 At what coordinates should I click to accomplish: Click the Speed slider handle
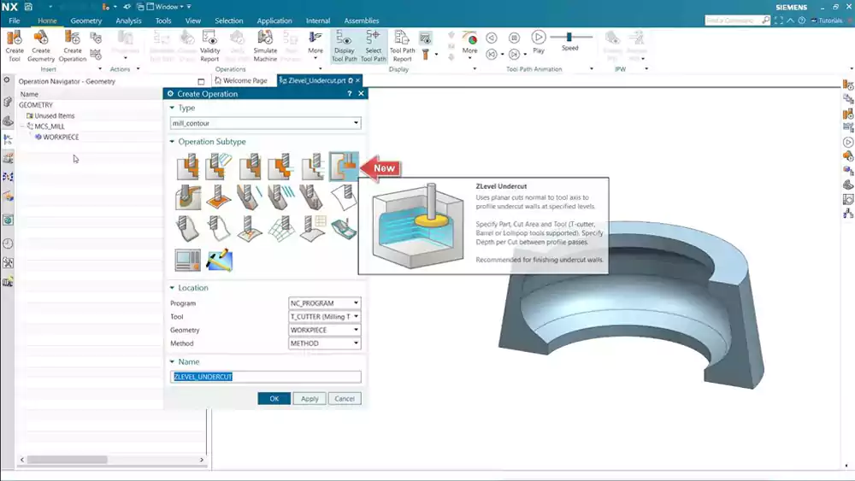(569, 37)
